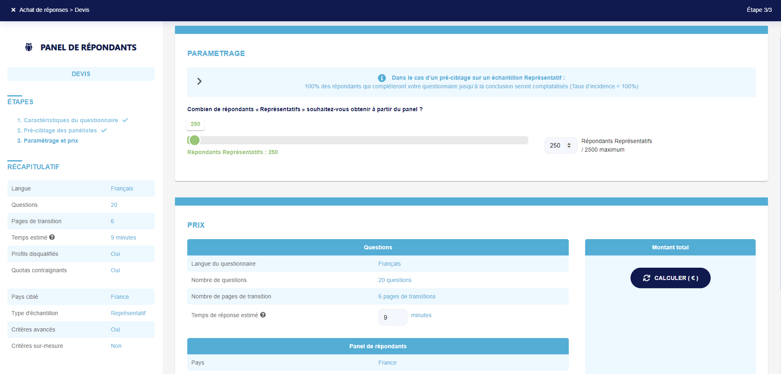
Task: Click the CALCULER ( € ) button
Action: (x=670, y=278)
